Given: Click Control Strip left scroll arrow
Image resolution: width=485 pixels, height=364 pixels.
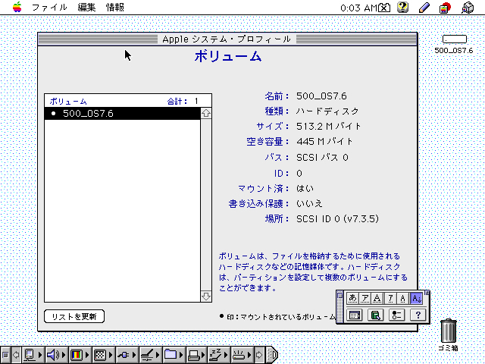Looking at the screenshot, I should pos(16,355).
